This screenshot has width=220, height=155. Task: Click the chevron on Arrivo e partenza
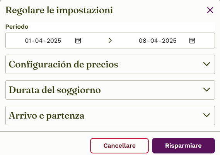click(x=207, y=115)
